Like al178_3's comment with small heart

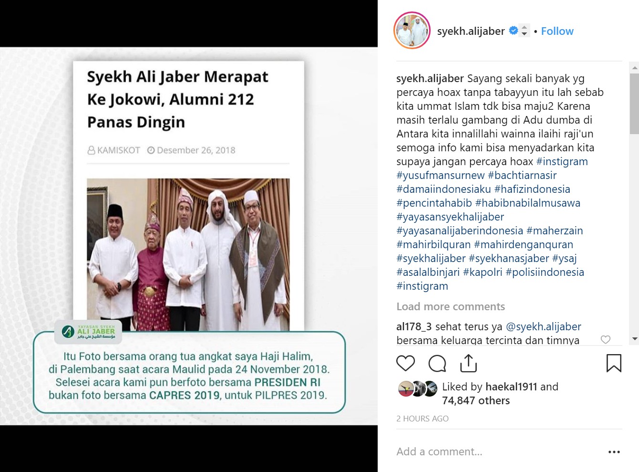pos(606,339)
